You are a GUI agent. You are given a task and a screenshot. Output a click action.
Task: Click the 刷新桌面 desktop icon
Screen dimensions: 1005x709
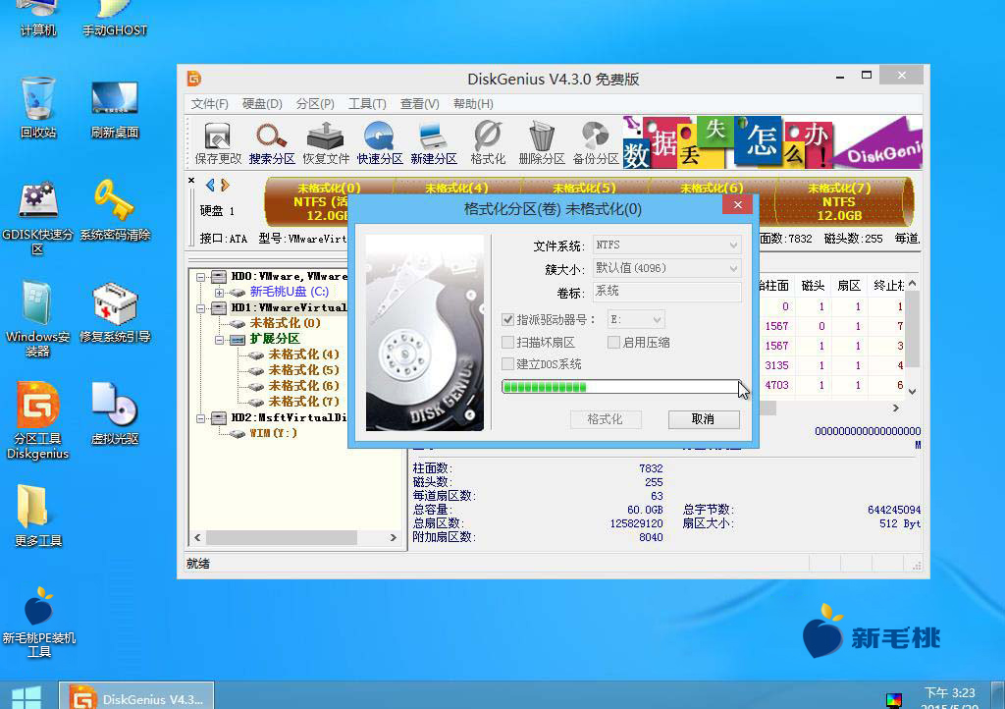115,108
